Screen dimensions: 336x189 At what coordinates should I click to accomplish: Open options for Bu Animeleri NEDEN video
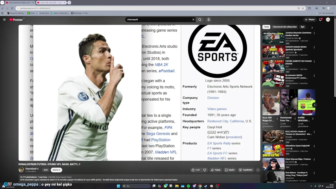click(x=314, y=76)
